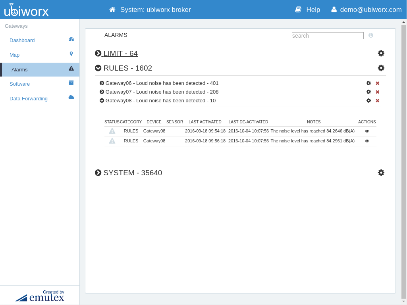Click the LAST ACTIVATED column header
Screen dimensions: 407x305
(x=205, y=122)
